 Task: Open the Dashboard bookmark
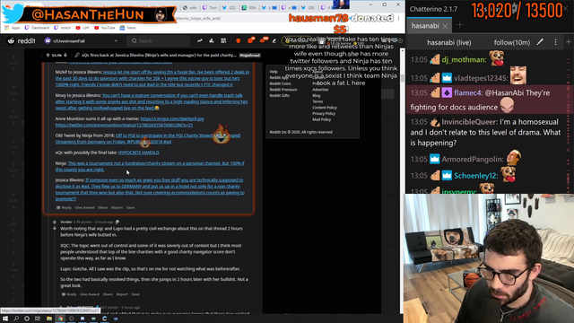[x=37, y=28]
